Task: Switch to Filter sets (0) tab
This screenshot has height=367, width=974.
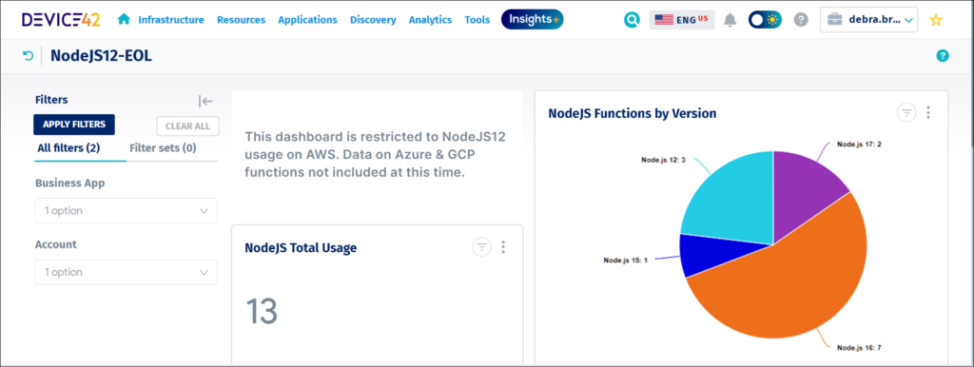Action: (163, 147)
